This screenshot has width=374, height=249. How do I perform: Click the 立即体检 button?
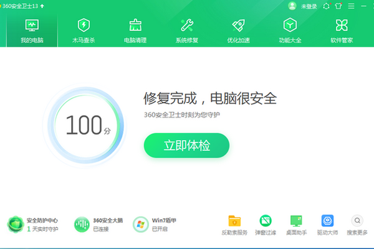coord(186,145)
